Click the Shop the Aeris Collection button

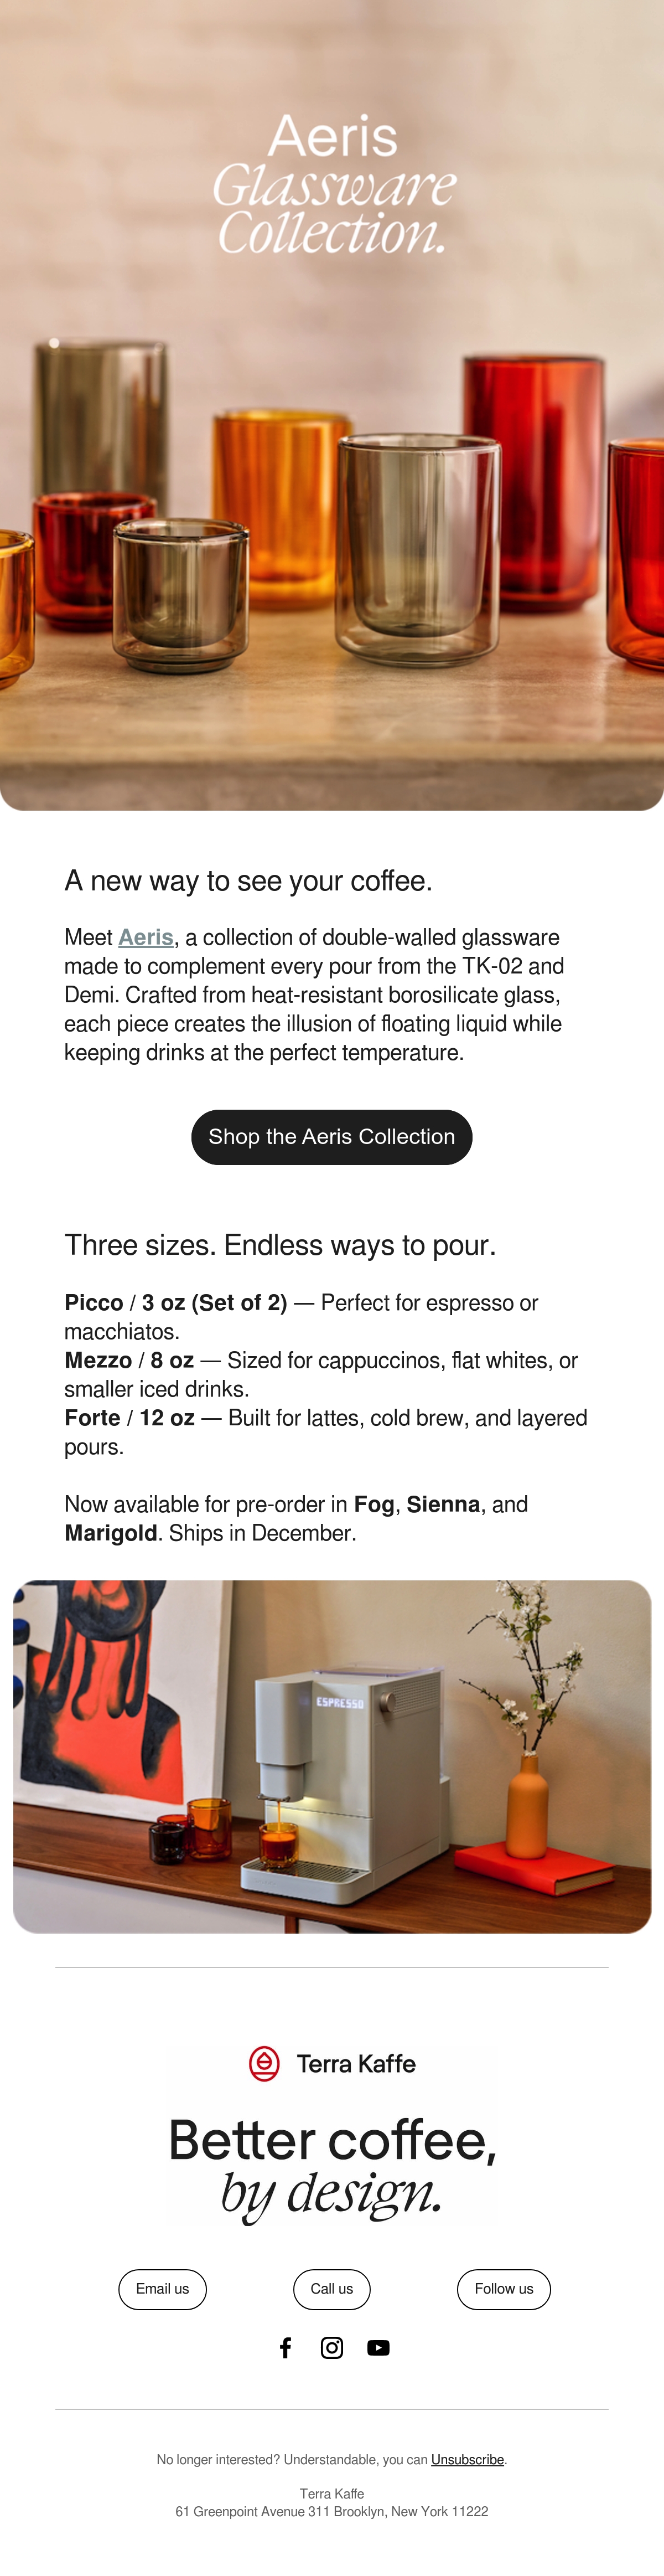point(332,1137)
